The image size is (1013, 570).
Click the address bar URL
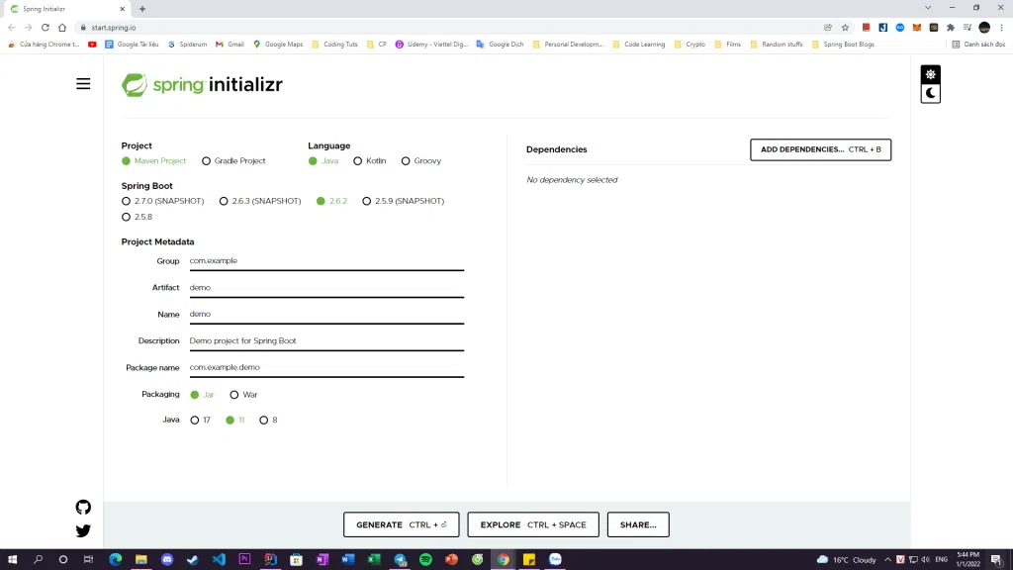point(114,28)
